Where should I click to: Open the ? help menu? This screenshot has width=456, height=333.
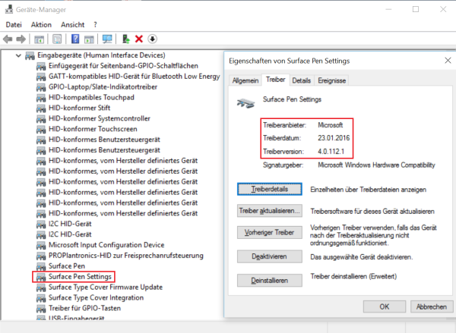pos(95,25)
